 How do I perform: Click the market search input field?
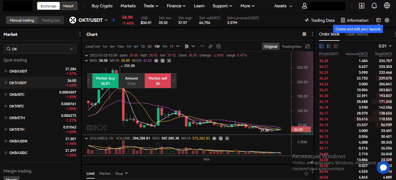click(x=40, y=49)
